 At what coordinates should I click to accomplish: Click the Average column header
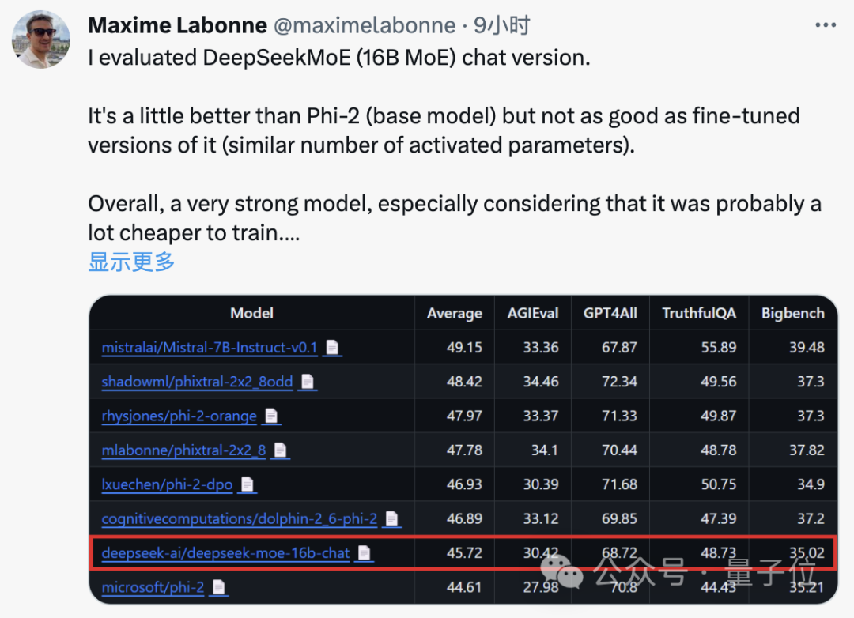[454, 313]
